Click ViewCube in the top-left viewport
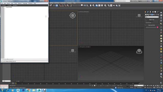The image size is (163, 92). click(73, 16)
